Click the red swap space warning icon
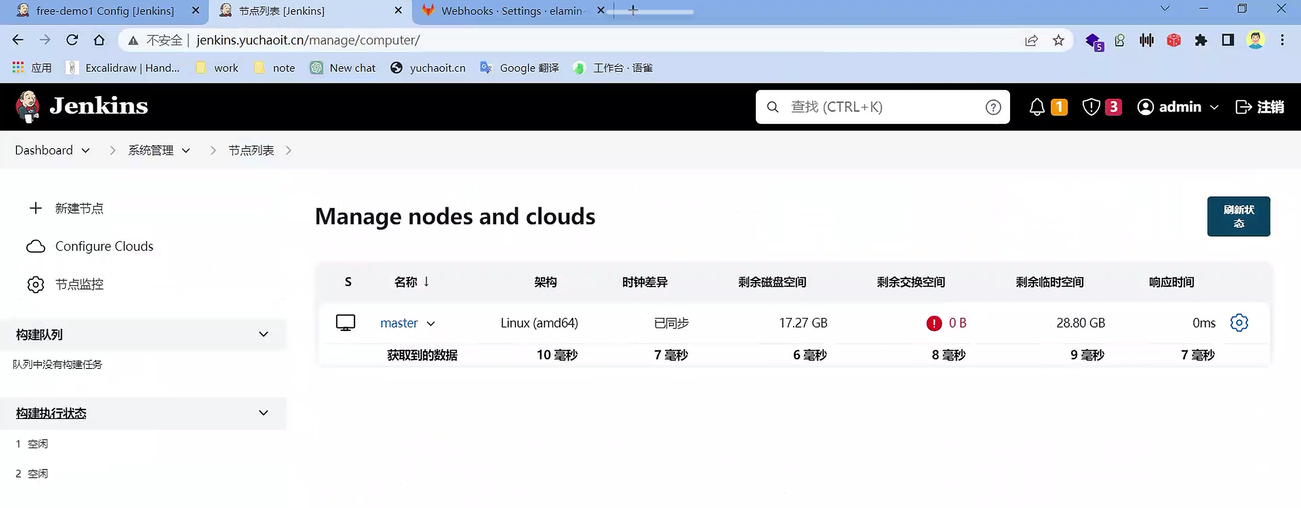The height and width of the screenshot is (508, 1301). click(x=934, y=323)
